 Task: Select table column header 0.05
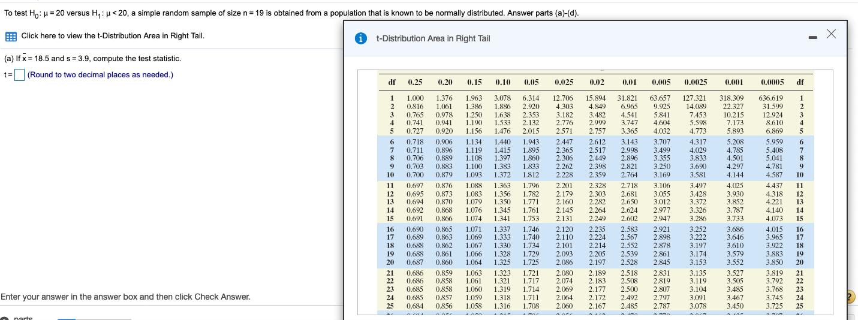coord(531,82)
